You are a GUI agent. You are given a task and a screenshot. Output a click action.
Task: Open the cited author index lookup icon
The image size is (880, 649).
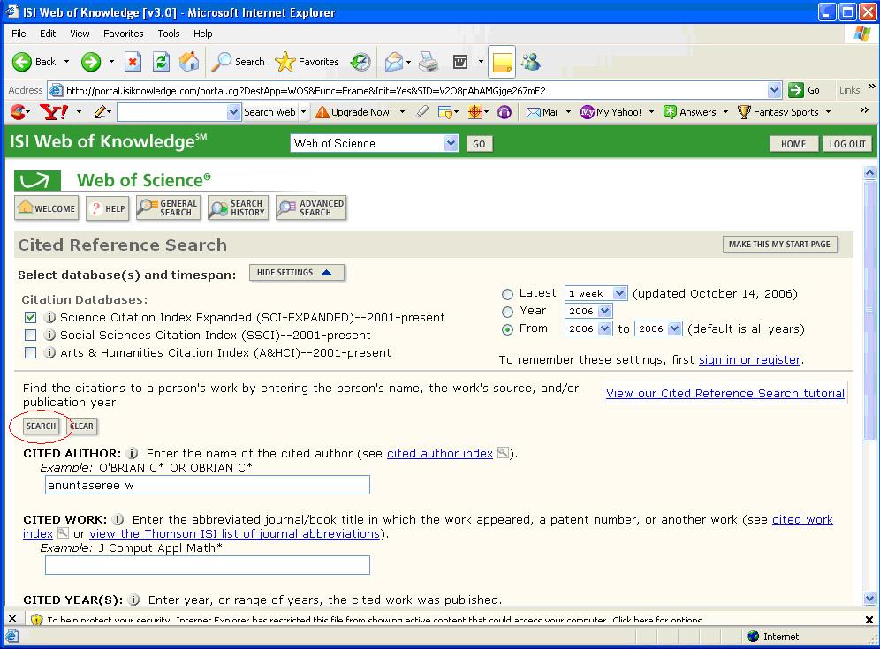(x=503, y=453)
